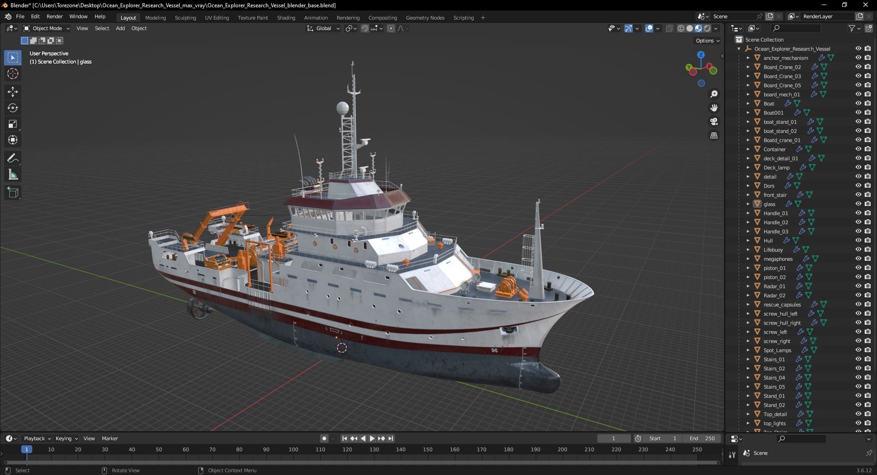Expand the Boat object in outliner
Screen dimensions: 877x475
click(x=748, y=104)
